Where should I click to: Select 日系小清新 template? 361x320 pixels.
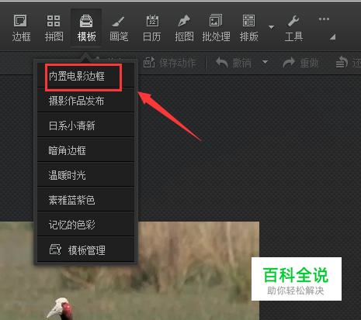click(86, 126)
